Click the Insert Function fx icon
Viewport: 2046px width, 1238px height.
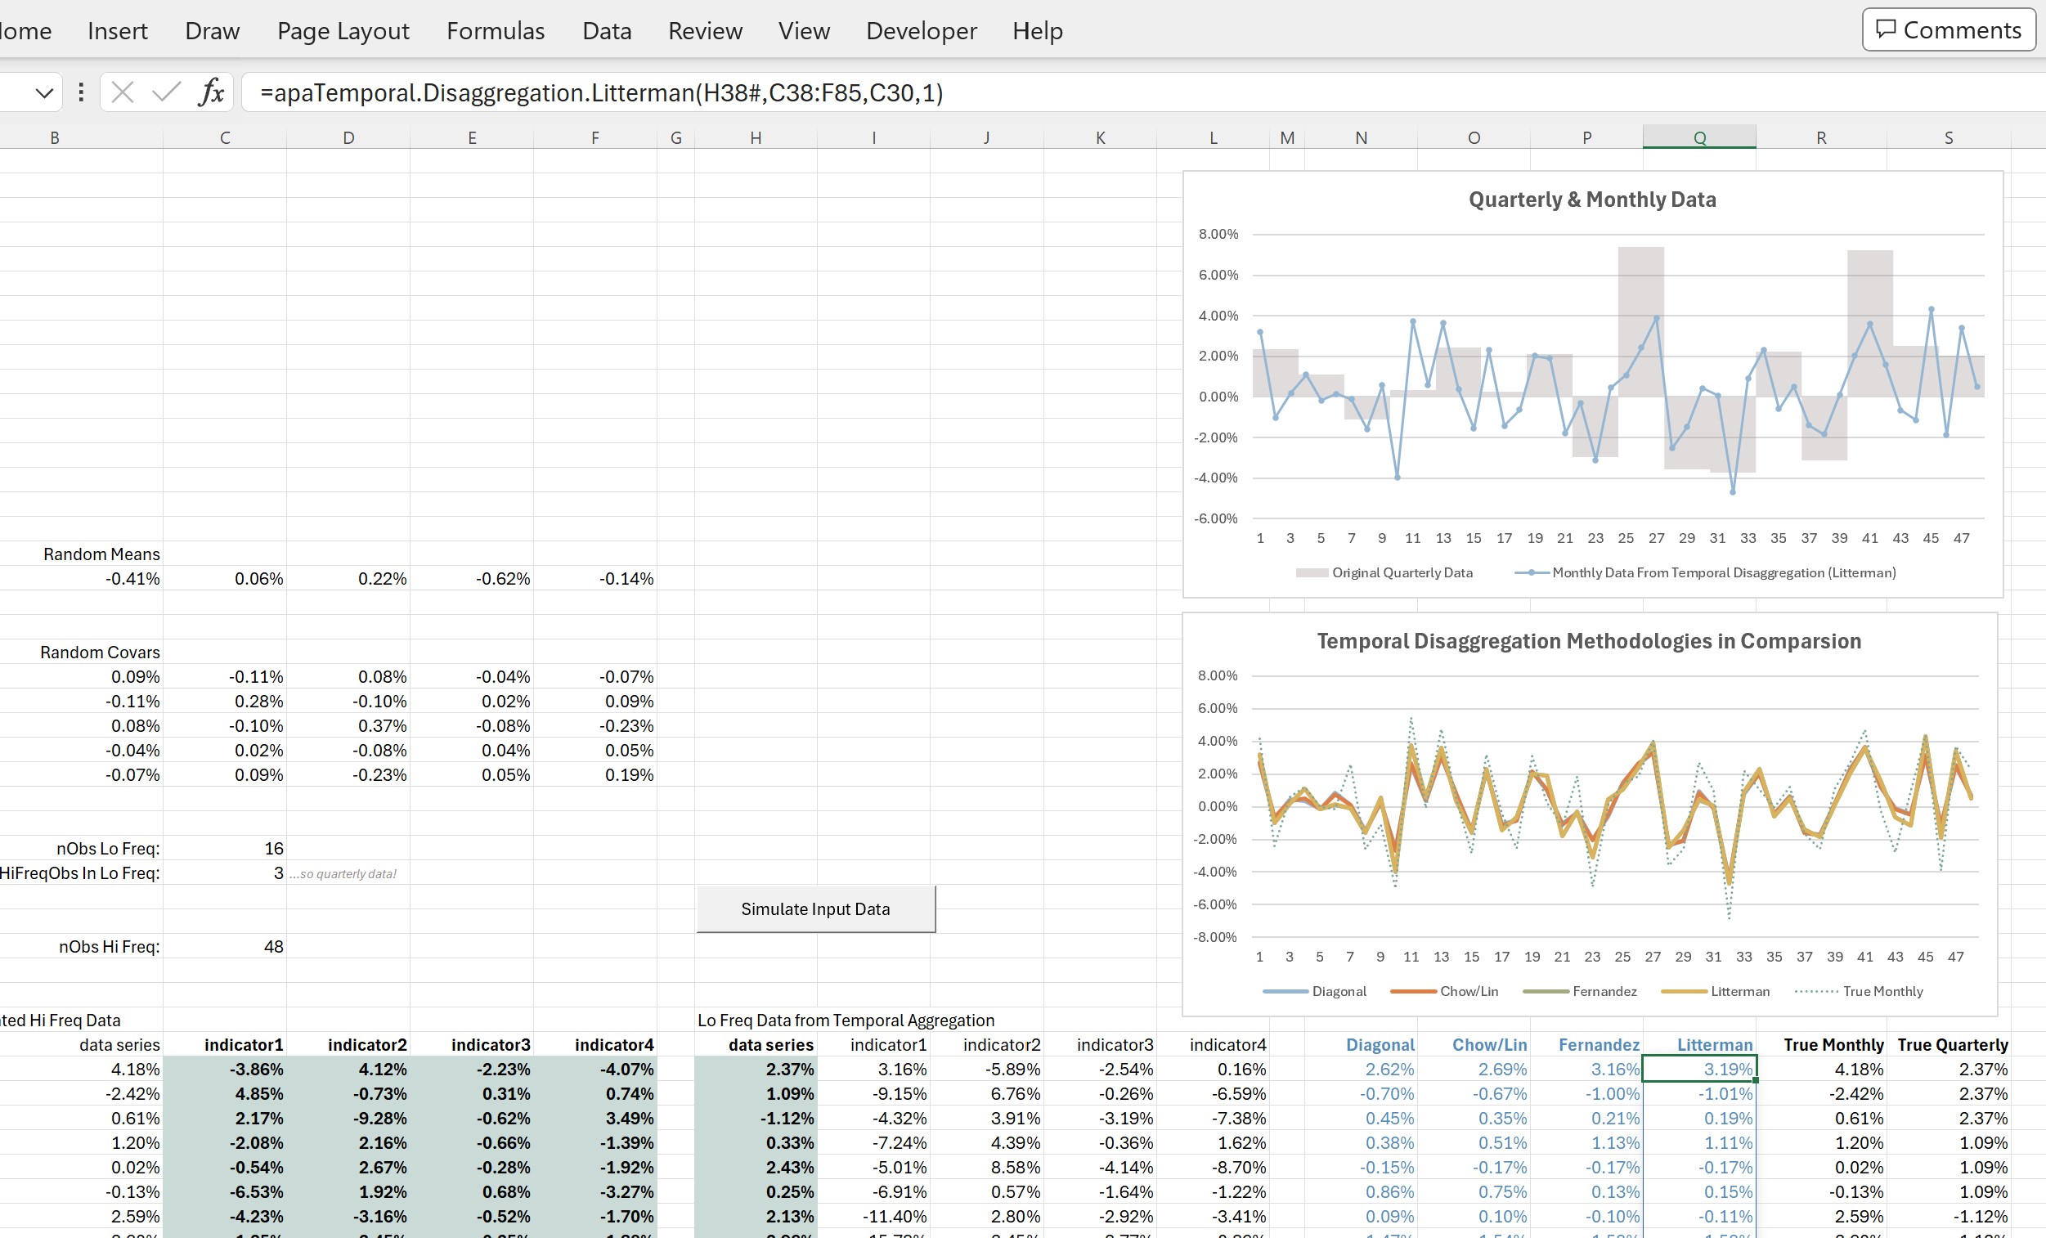(x=212, y=92)
